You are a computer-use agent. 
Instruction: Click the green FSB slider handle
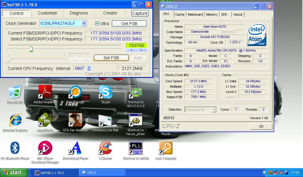pyautogui.click(x=31, y=49)
